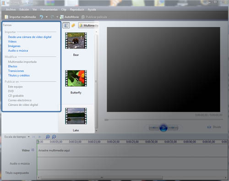The width and height of the screenshot is (229, 181).
Task: Click the Títulos y créditos link
Action: click(x=19, y=76)
